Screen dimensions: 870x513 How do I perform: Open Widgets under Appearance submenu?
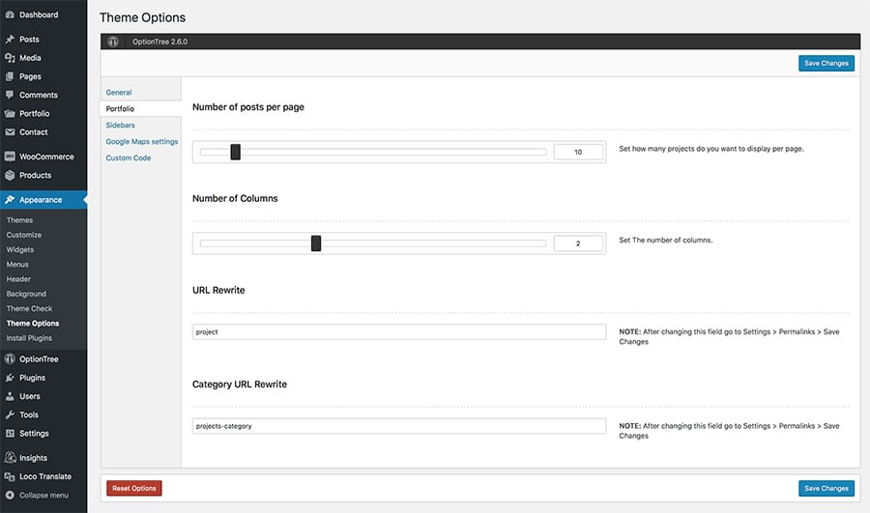click(20, 249)
